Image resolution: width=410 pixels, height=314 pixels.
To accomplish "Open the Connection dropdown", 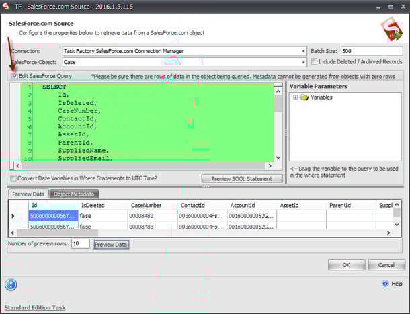I will [303, 51].
